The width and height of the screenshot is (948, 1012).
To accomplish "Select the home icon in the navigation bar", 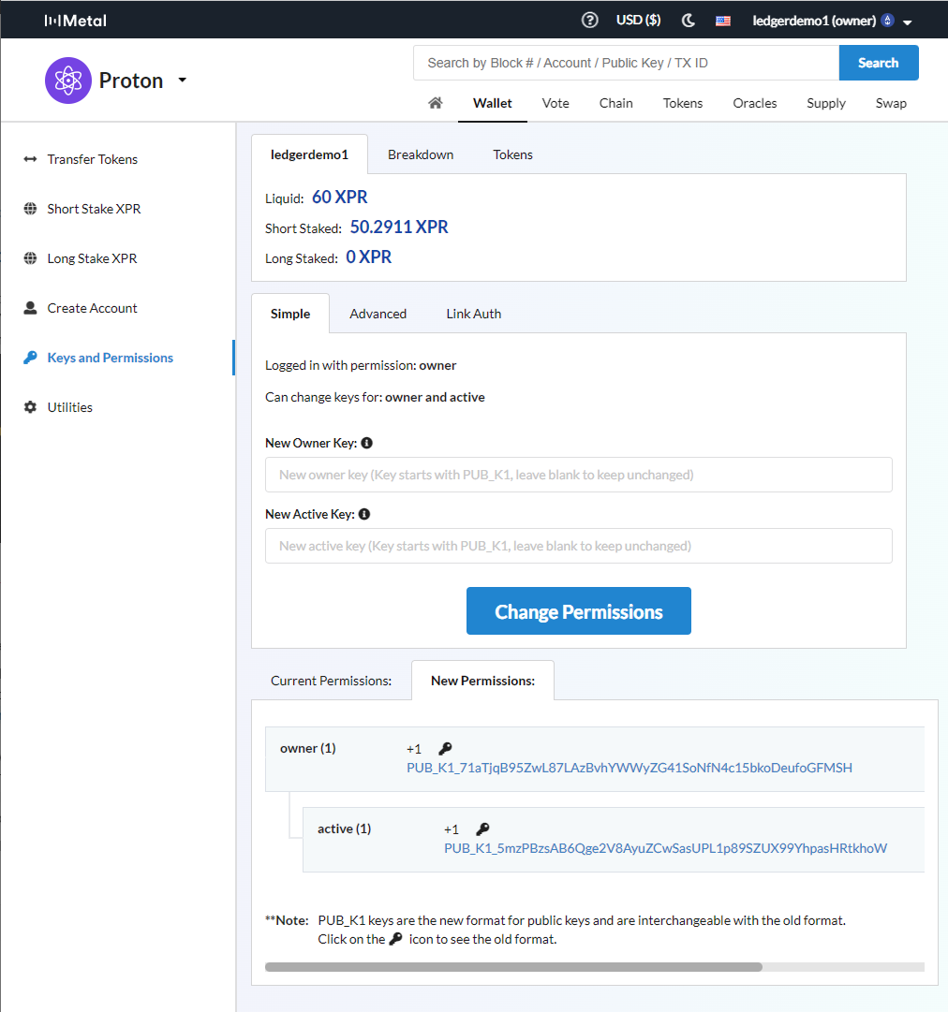I will coord(435,103).
